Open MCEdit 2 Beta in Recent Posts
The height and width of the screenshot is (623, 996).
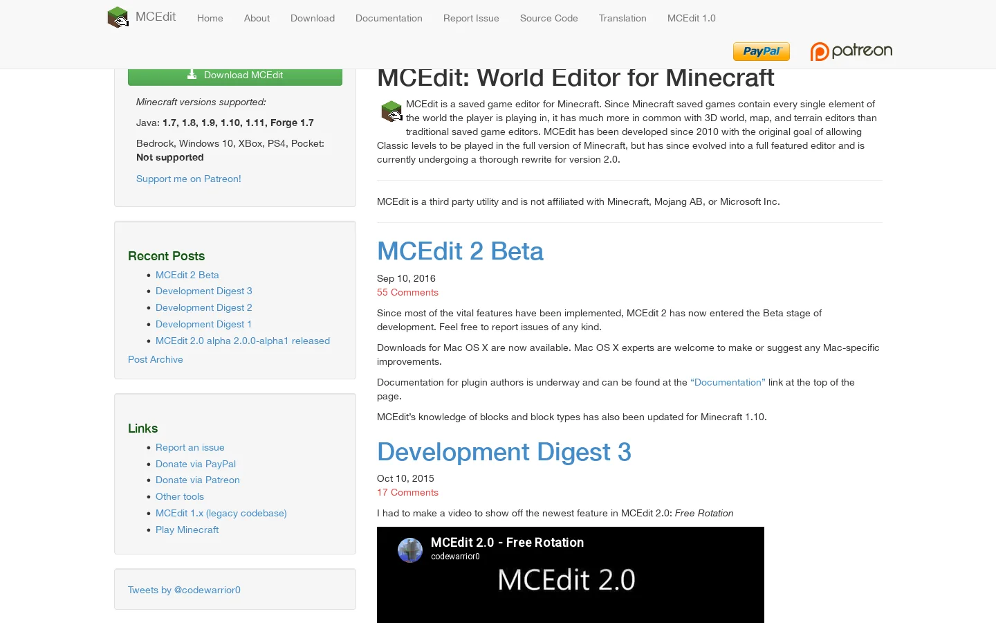point(187,275)
